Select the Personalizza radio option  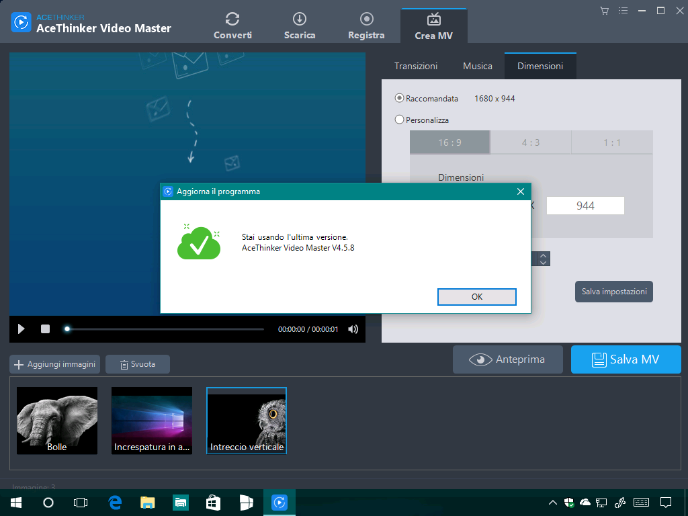(x=399, y=120)
